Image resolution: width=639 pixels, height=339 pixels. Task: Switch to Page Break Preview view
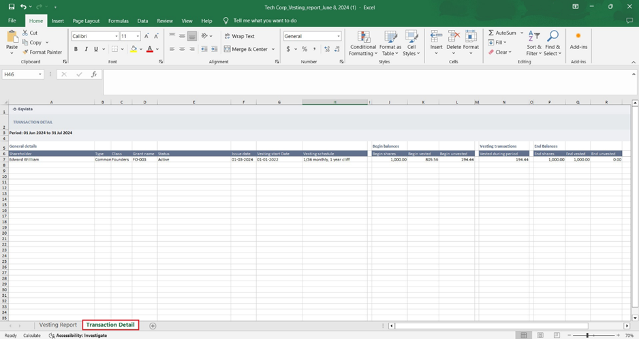click(557, 335)
